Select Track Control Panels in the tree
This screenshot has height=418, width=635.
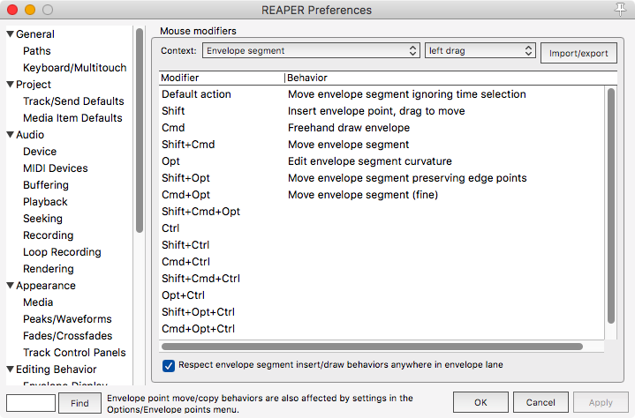coord(74,353)
